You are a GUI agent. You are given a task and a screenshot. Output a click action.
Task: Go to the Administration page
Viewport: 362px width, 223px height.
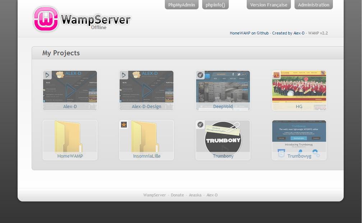click(314, 5)
